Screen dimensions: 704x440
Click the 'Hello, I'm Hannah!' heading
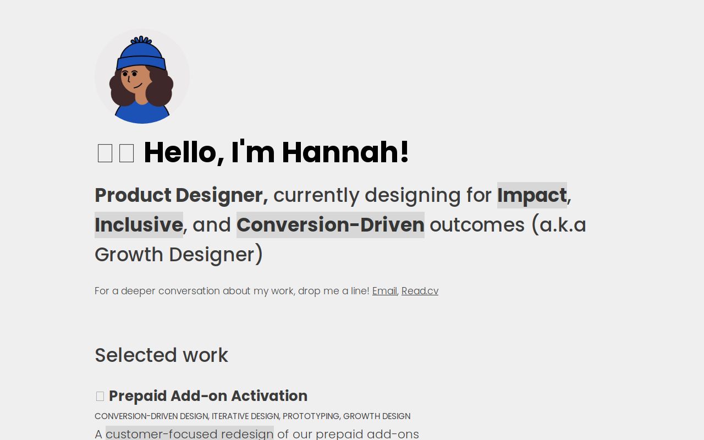276,152
